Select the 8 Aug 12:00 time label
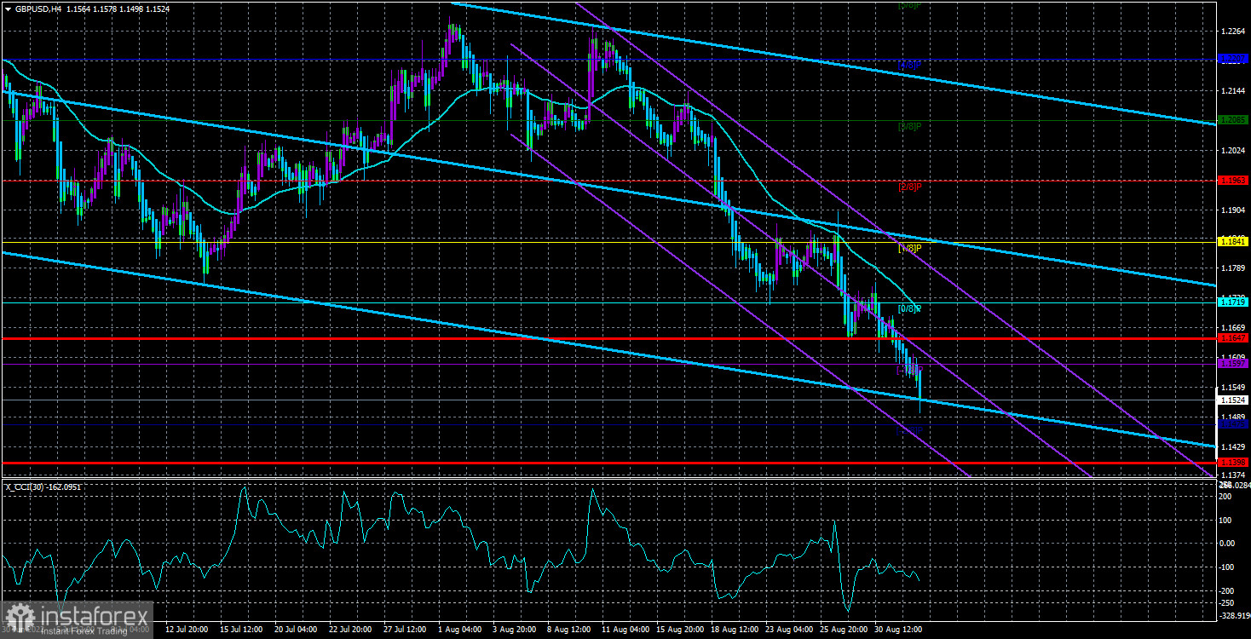1251x639 pixels. pyautogui.click(x=569, y=630)
